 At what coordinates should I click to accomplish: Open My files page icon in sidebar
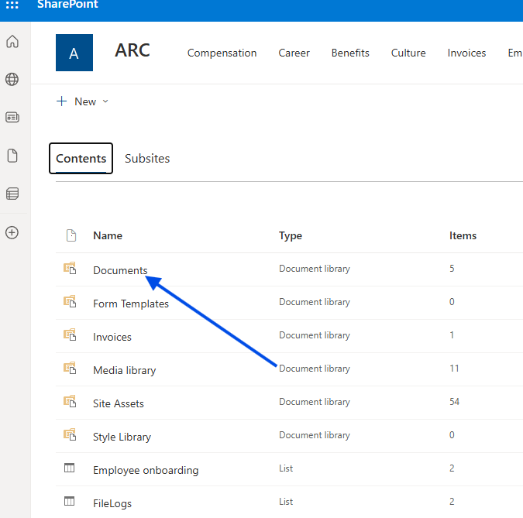12,156
